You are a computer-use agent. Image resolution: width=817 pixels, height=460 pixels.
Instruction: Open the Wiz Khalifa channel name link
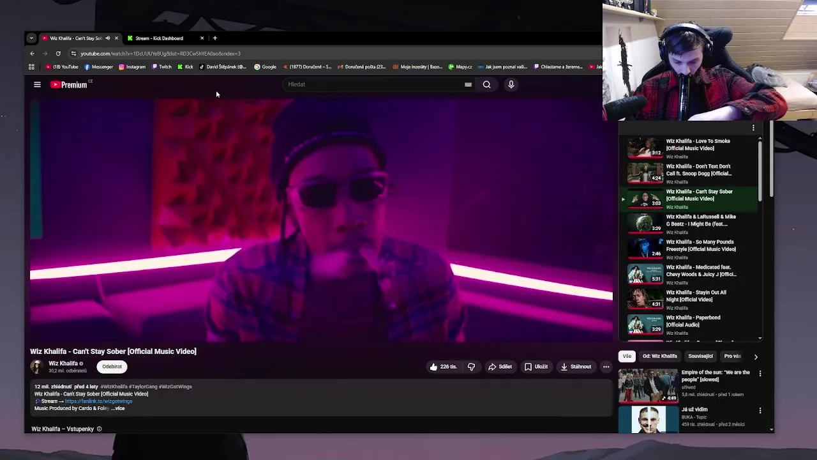(63, 364)
